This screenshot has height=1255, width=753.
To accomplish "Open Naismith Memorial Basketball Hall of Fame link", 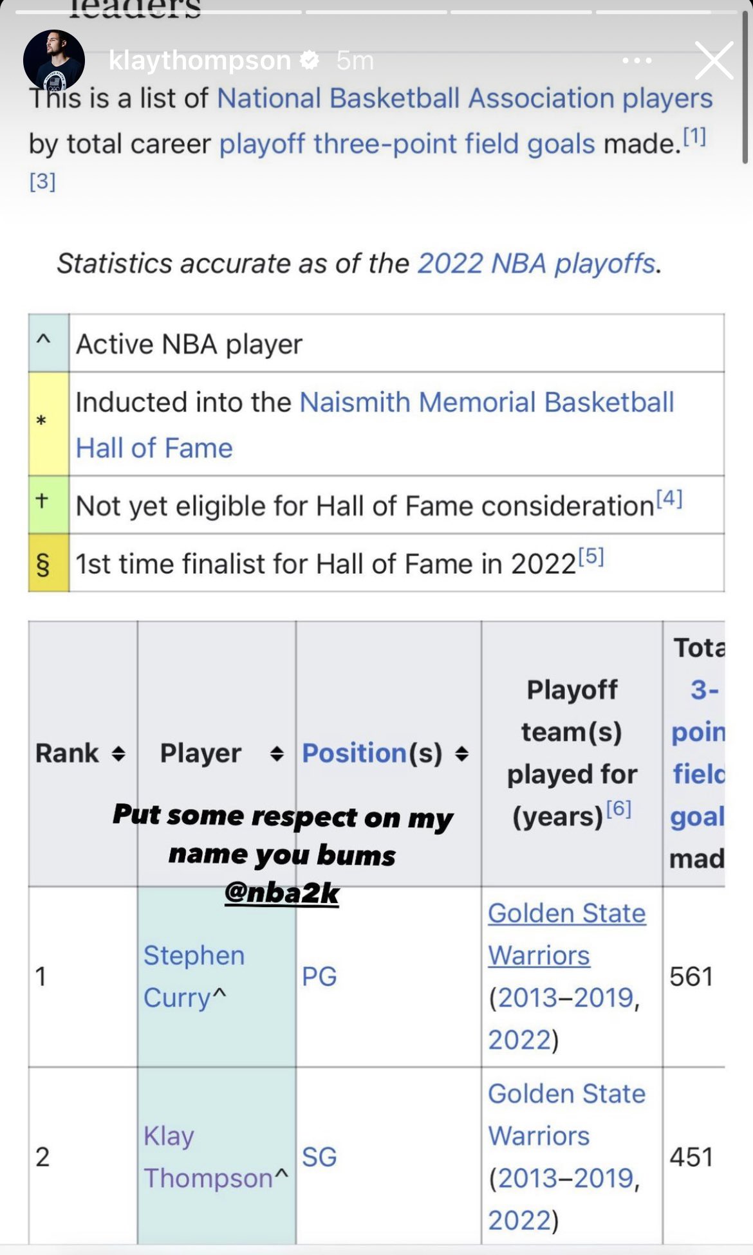I will (375, 425).
